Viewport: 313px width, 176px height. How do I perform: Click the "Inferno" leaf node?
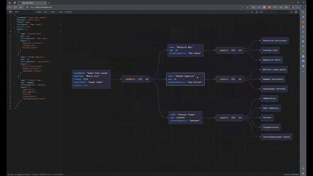click(x=267, y=118)
